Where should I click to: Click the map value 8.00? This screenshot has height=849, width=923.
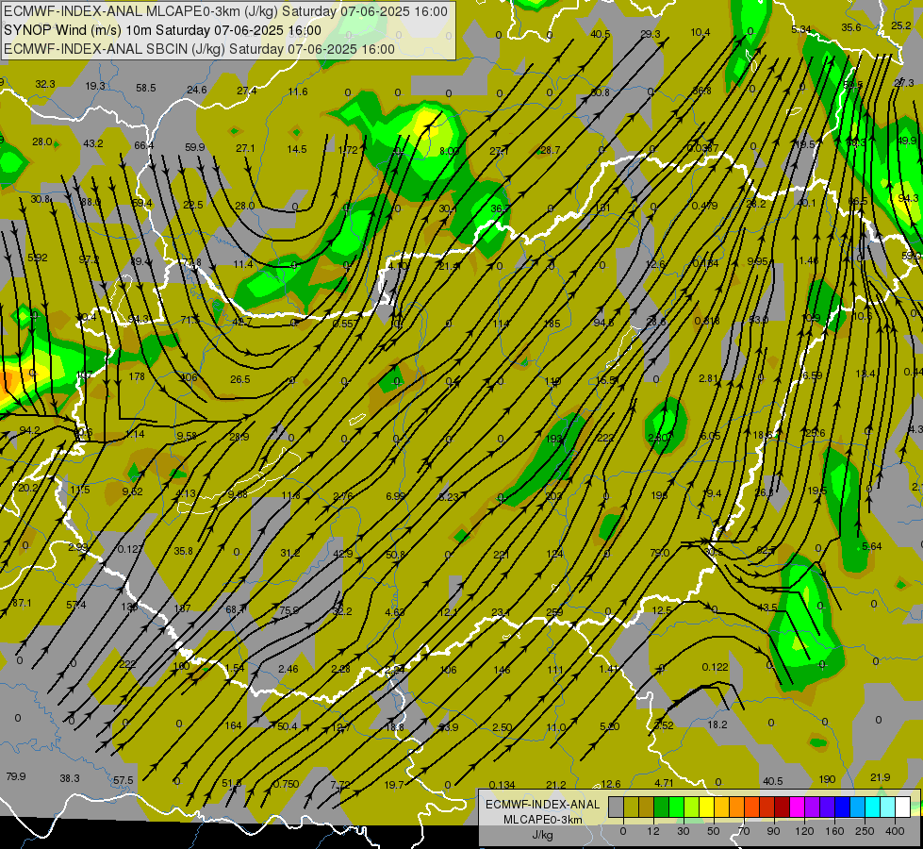point(450,151)
